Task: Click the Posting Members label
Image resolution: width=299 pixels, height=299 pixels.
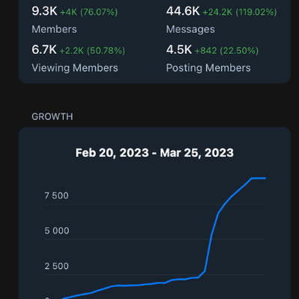Action: click(208, 68)
